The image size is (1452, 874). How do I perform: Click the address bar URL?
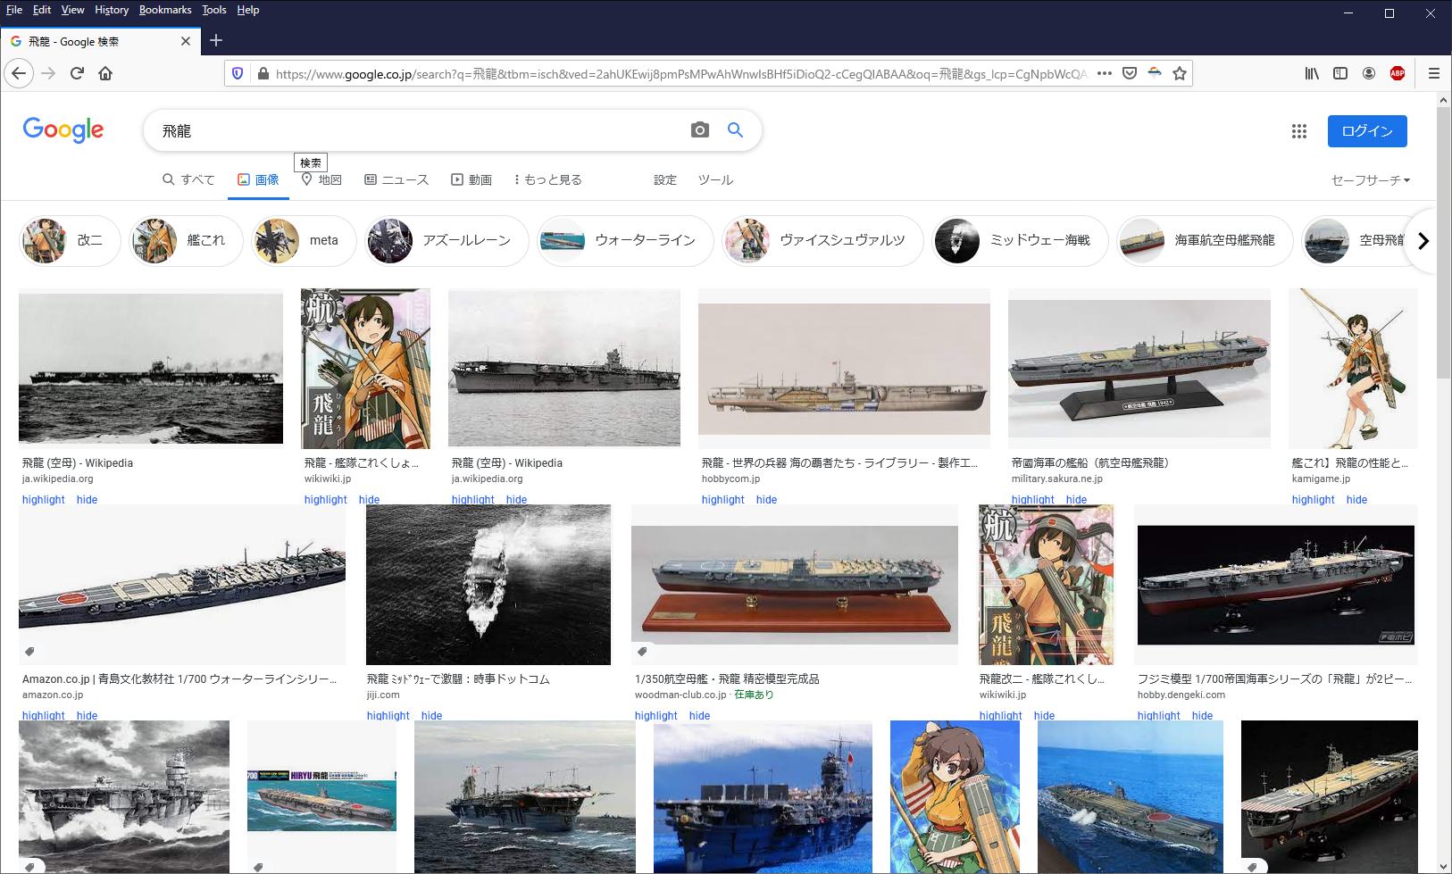680,74
